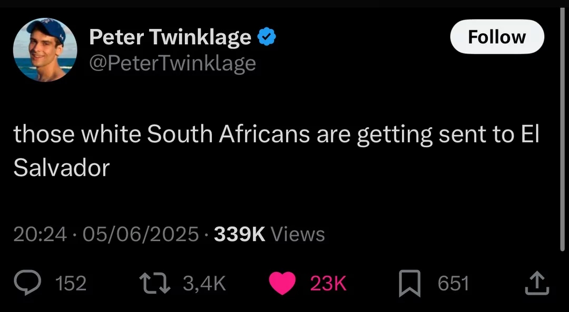Click the bold 339K view number
Image resolution: width=569 pixels, height=312 pixels.
[x=240, y=234]
